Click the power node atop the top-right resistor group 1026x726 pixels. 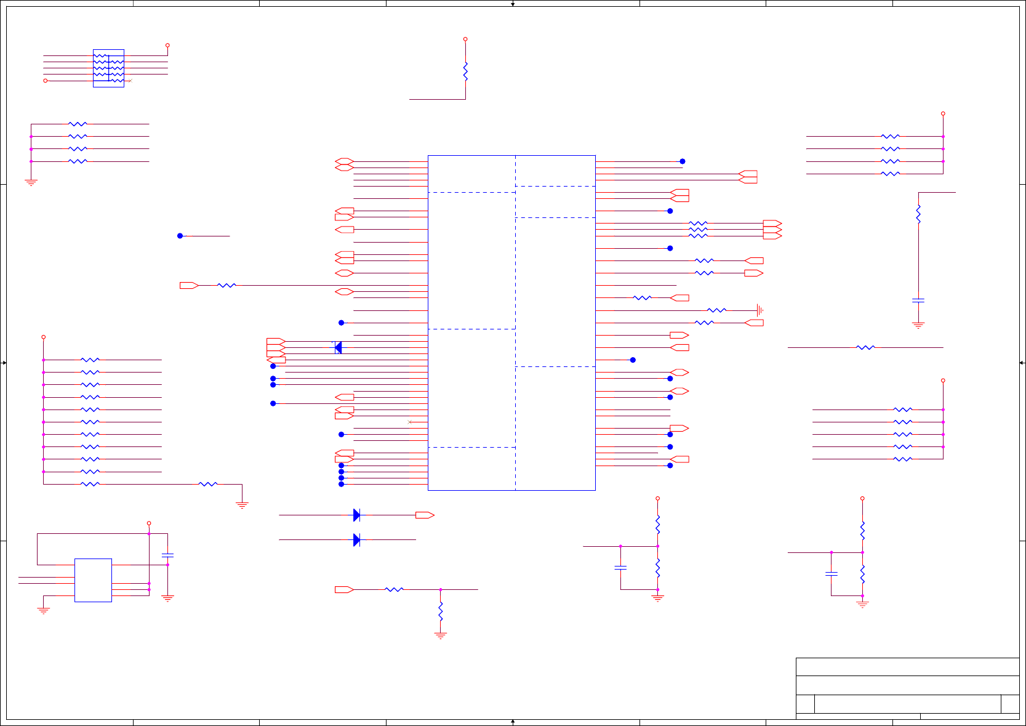(x=943, y=113)
